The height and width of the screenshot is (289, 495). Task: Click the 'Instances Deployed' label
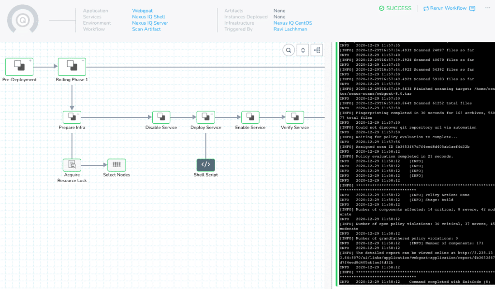point(246,17)
